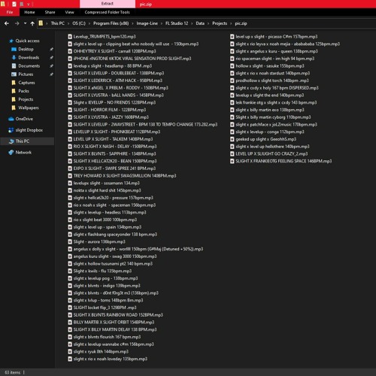Switch to the Share ribbon tab
The width and height of the screenshot is (376, 376).
50,12
